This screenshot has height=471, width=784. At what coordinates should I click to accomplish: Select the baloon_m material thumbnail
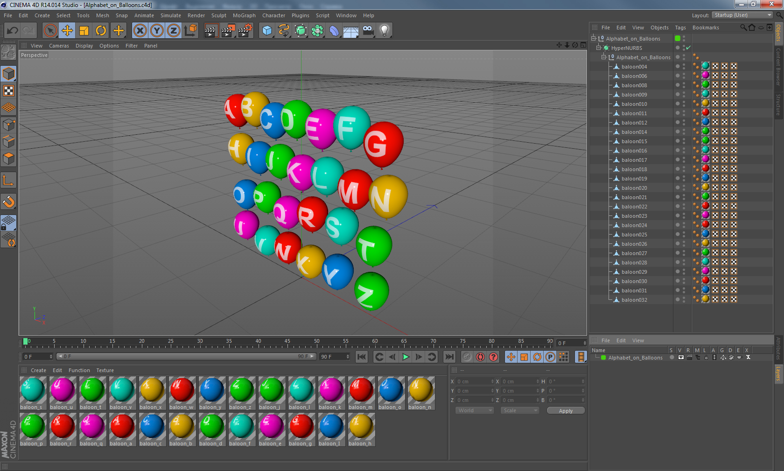click(361, 393)
